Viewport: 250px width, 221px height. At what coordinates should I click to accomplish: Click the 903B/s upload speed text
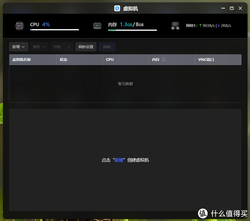tap(209, 26)
